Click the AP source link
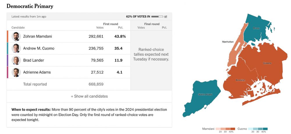Screen dimensions: 291x134 click(x=166, y=17)
